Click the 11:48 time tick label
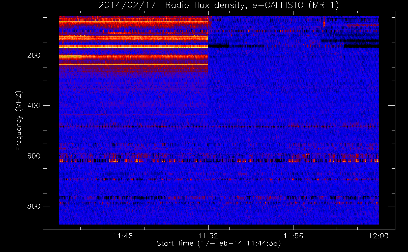Viewport: 408px width, 252px height. click(123, 236)
